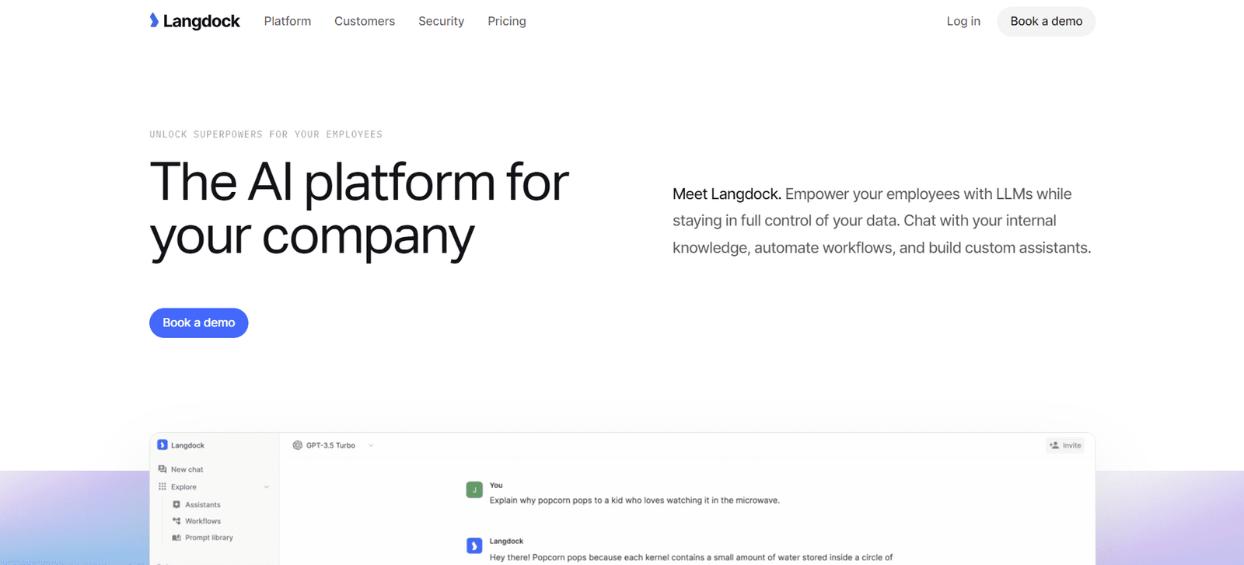Expand the GPT-3.5 Turbo model dropdown
The width and height of the screenshot is (1244, 565).
coord(371,445)
